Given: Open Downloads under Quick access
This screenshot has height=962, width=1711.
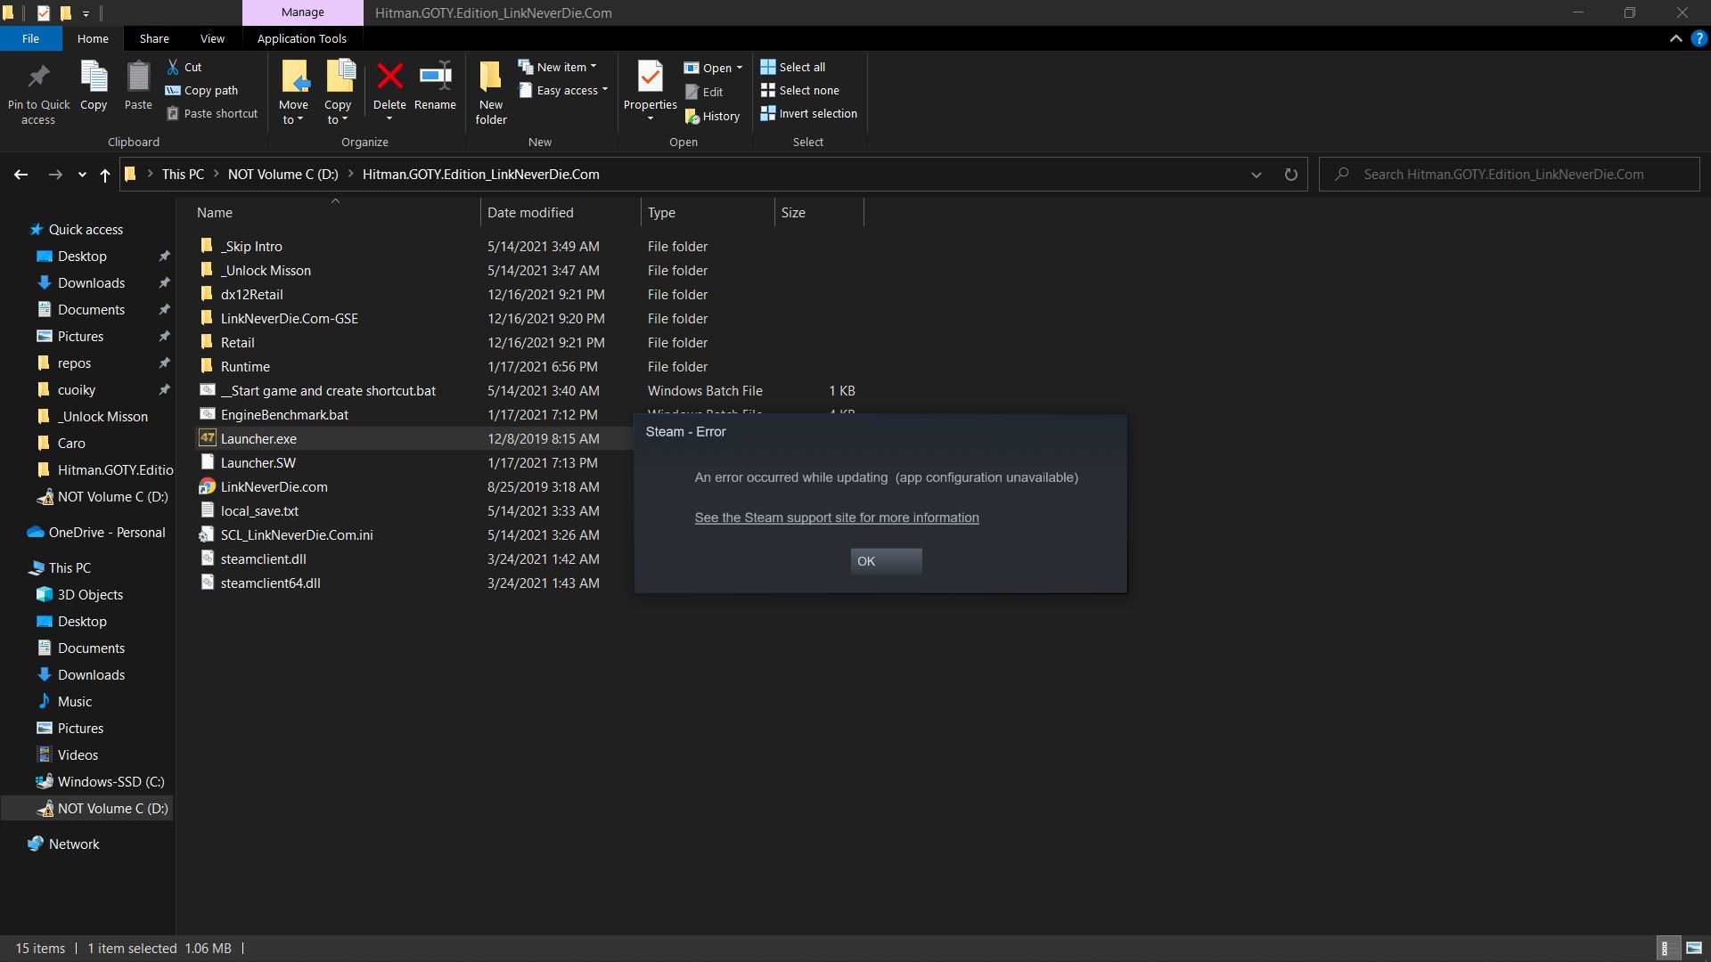Looking at the screenshot, I should pyautogui.click(x=91, y=282).
